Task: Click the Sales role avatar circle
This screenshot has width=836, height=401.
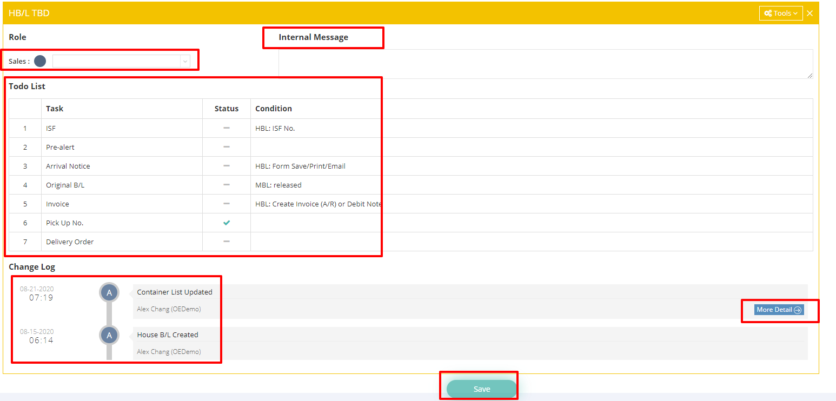Action: pos(40,61)
